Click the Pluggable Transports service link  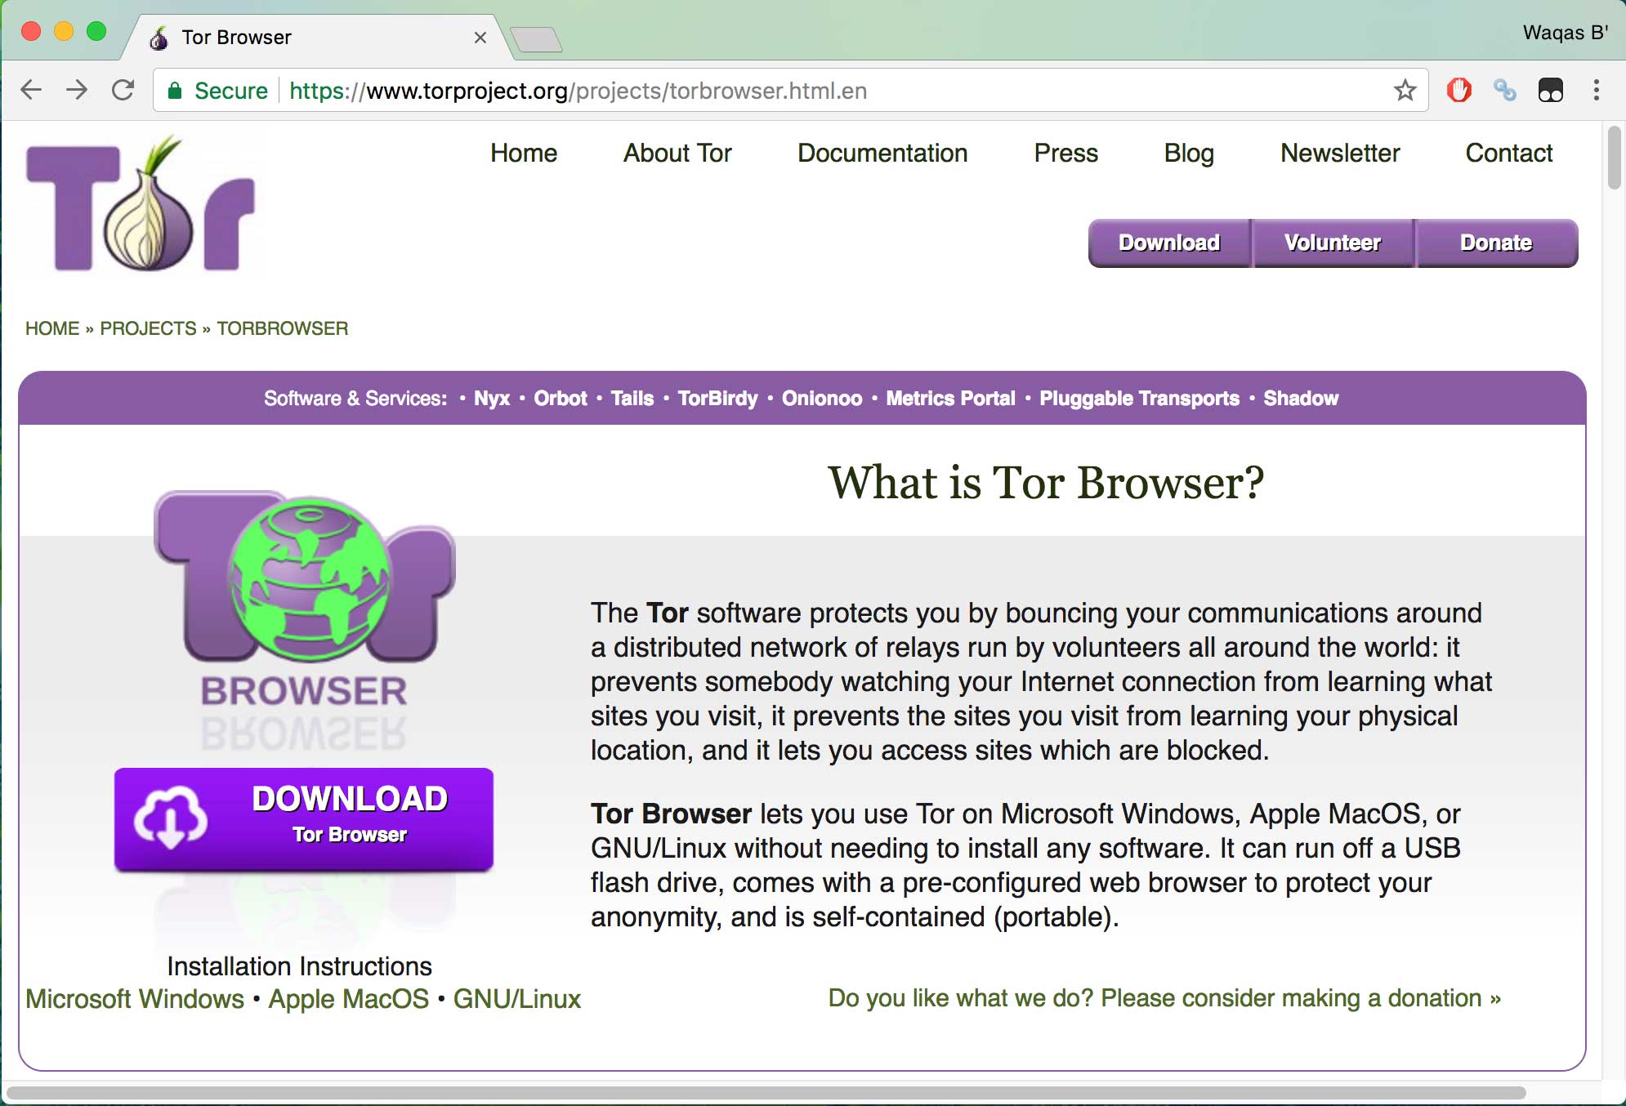1138,398
